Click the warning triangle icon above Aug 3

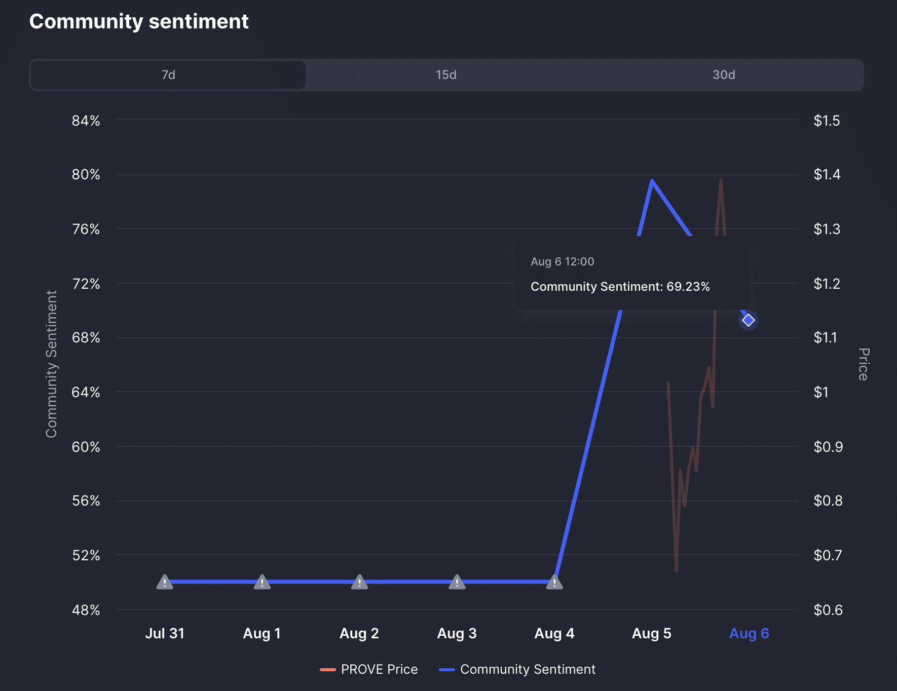[457, 582]
